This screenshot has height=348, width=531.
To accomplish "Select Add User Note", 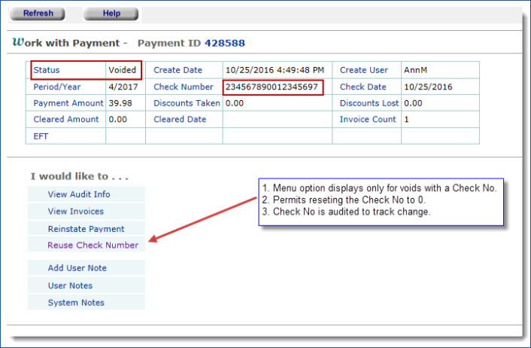I will 77,268.
